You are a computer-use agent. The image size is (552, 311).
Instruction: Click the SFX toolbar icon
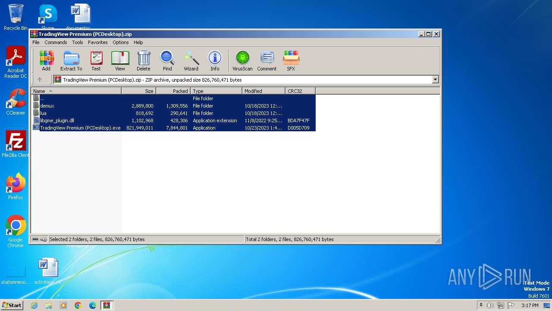coord(291,60)
